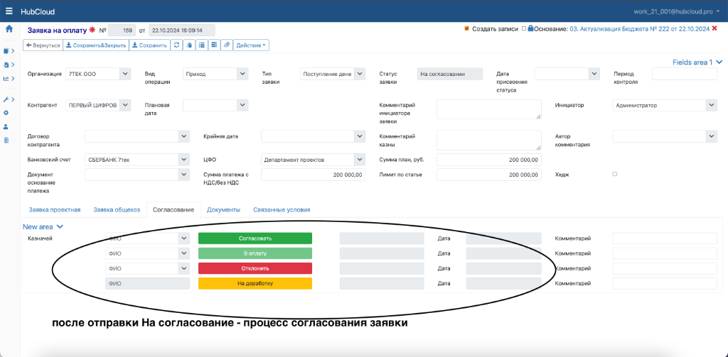The image size is (728, 357).
Task: Toggle the Создать записи checkbox
Action: tap(466, 29)
